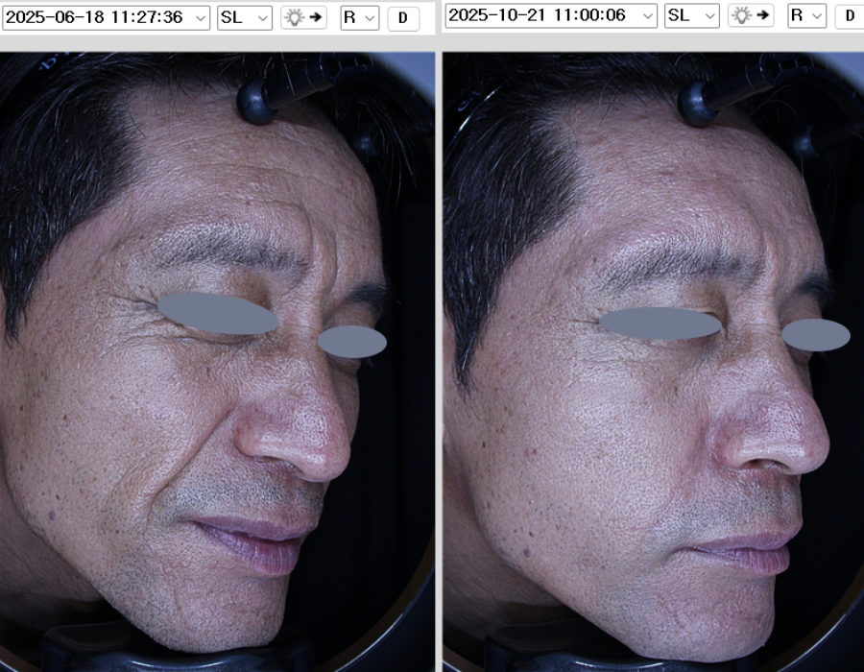Click the forehead rest knob in left photo
This screenshot has width=864, height=672.
[255, 102]
